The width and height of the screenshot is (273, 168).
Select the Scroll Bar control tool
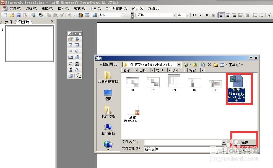70,69
